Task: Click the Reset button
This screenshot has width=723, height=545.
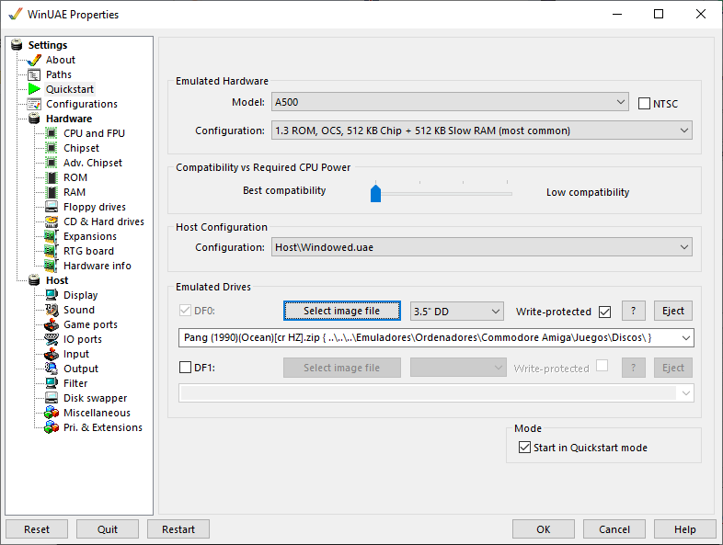Action: 37,529
